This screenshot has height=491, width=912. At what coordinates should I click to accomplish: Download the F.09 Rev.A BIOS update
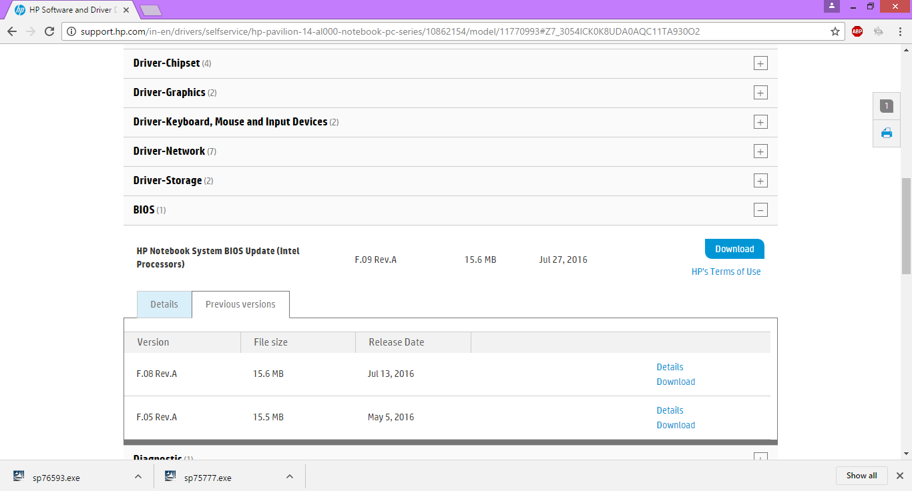point(734,249)
